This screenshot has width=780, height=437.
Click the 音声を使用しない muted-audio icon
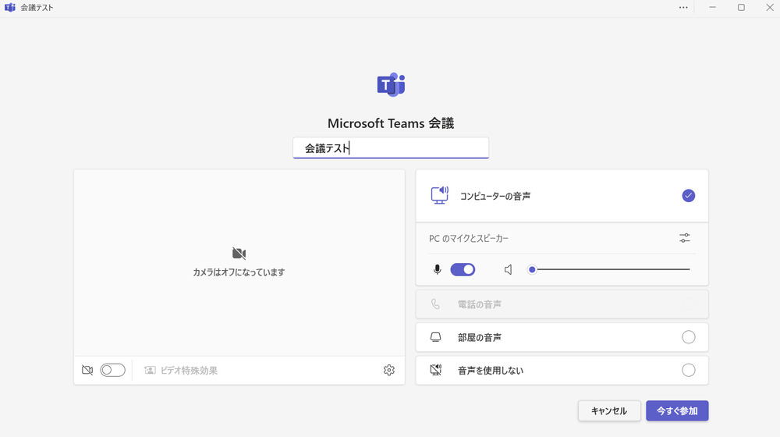(x=436, y=371)
